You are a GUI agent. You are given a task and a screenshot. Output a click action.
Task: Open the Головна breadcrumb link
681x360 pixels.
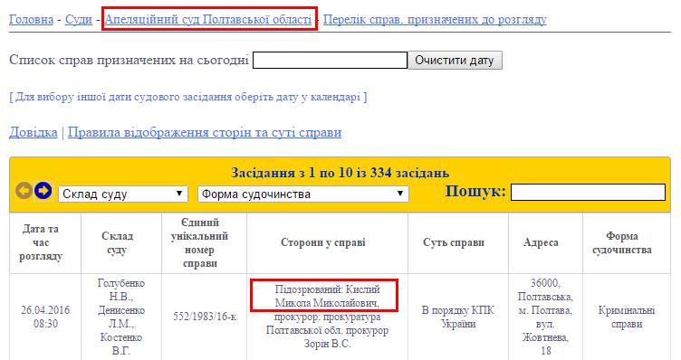pos(32,20)
